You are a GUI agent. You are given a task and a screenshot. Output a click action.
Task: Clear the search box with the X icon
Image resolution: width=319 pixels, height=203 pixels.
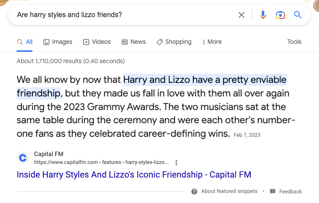242,15
